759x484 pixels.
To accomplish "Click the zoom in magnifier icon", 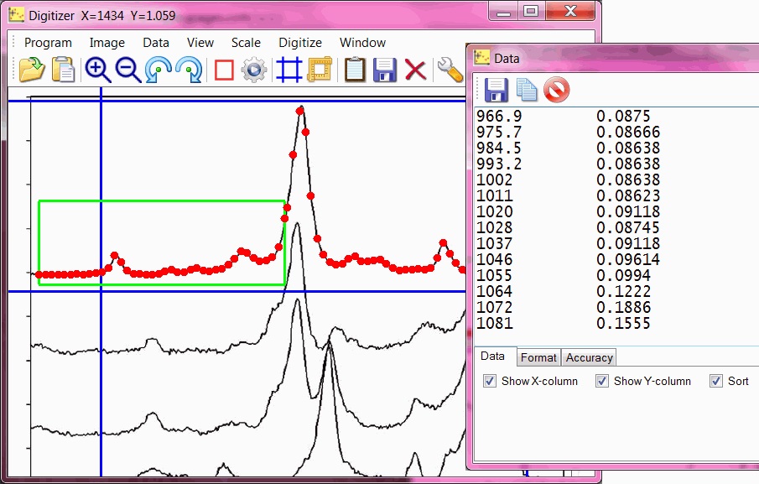I will (x=97, y=70).
